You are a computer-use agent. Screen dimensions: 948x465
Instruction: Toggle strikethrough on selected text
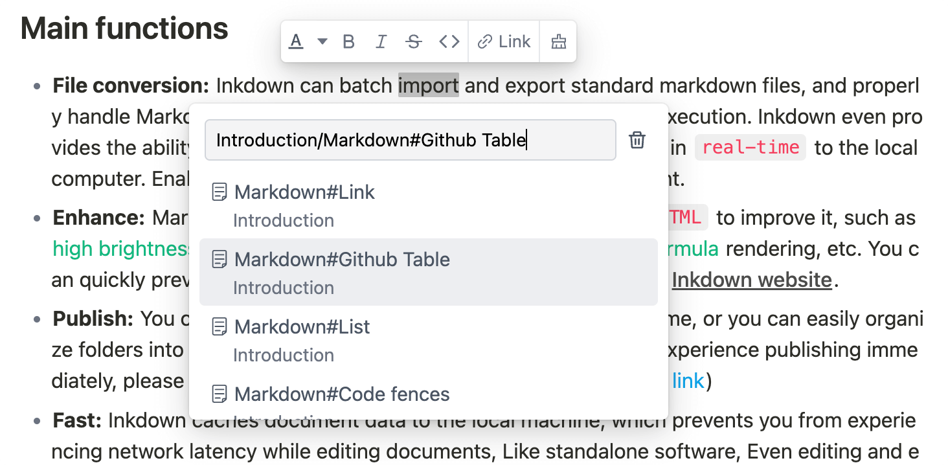coord(413,41)
